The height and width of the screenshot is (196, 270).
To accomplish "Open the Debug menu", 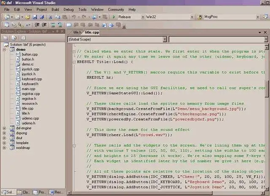I will 68,10.
